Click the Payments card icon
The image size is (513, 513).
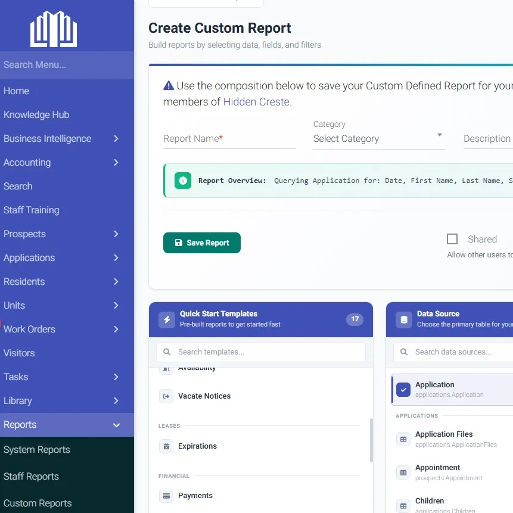166,496
